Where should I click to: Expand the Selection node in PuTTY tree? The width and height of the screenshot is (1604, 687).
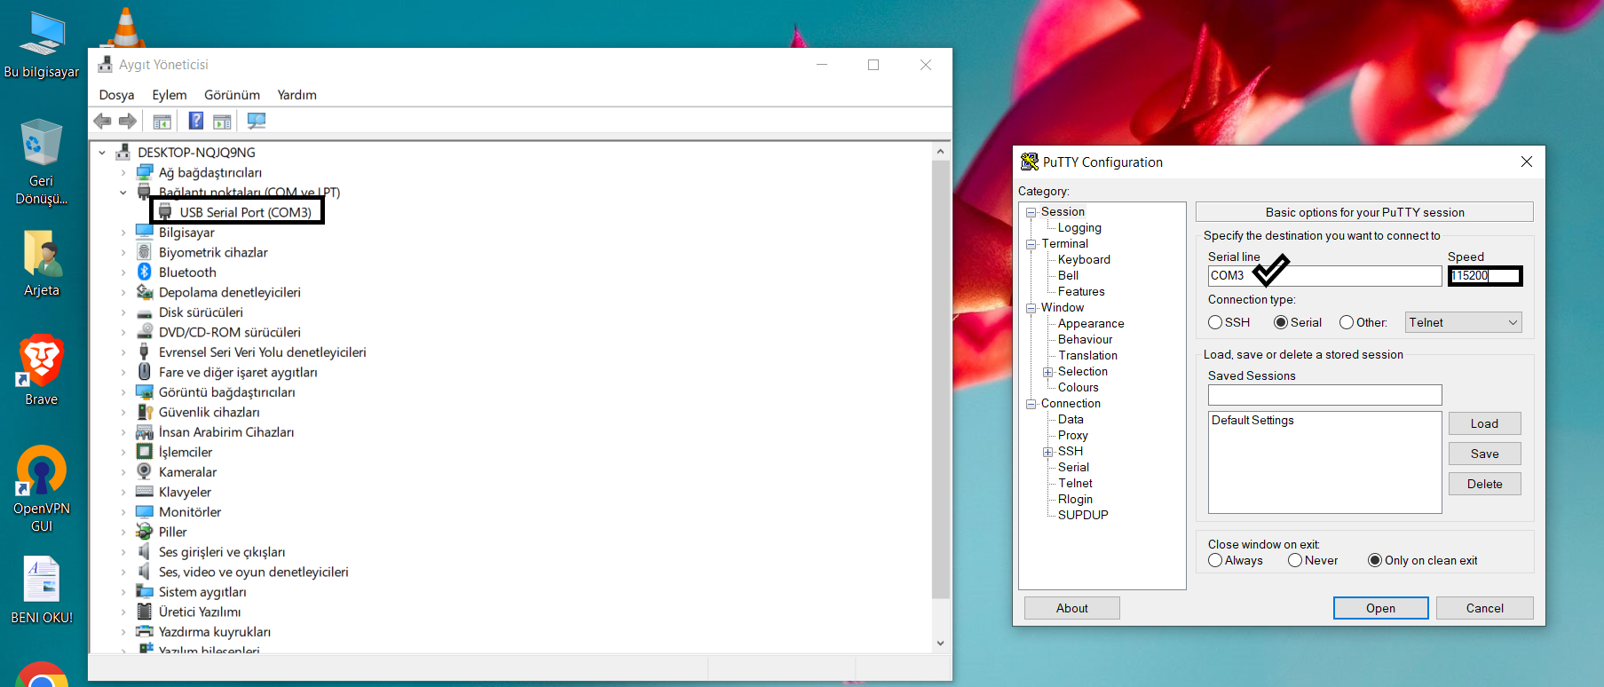coord(1047,372)
